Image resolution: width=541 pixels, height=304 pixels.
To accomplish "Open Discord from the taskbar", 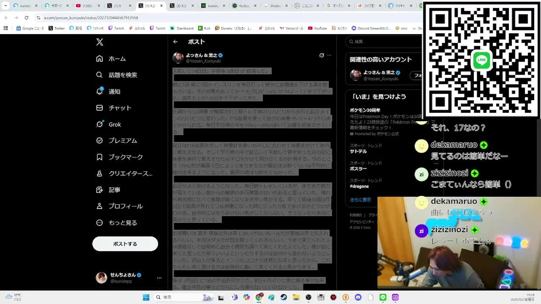I will click(358, 297).
